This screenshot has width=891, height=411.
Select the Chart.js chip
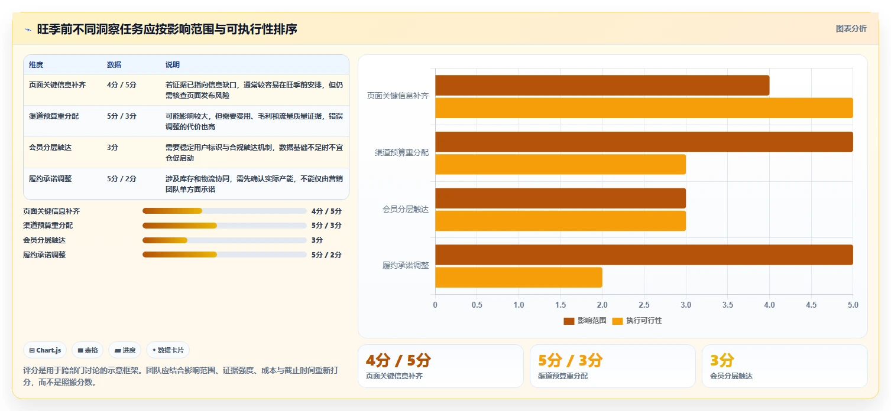point(45,350)
